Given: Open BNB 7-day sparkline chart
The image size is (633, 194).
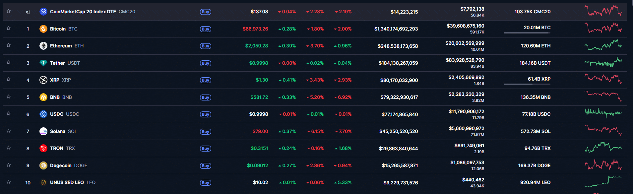Looking at the screenshot, I should pos(603,96).
